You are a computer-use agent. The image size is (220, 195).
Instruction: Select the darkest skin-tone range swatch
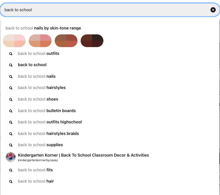(92, 41)
